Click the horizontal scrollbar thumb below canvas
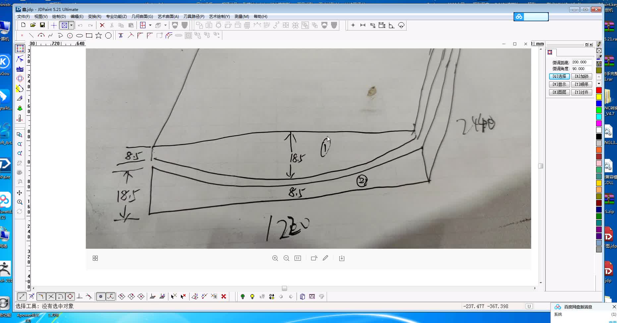This screenshot has height=323, width=617. [x=284, y=288]
